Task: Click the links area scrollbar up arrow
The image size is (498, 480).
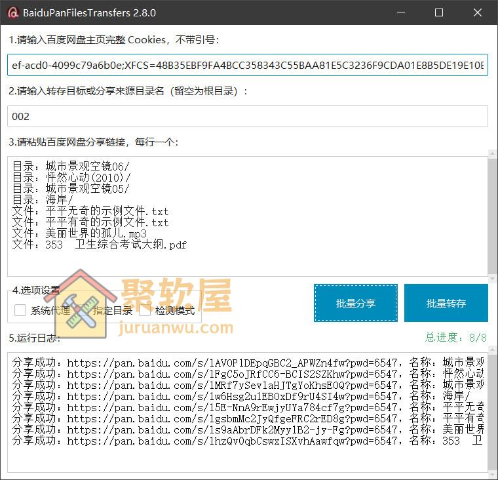Action: pyautogui.click(x=493, y=153)
